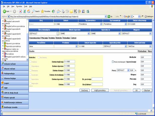Click the OK button

136,90
